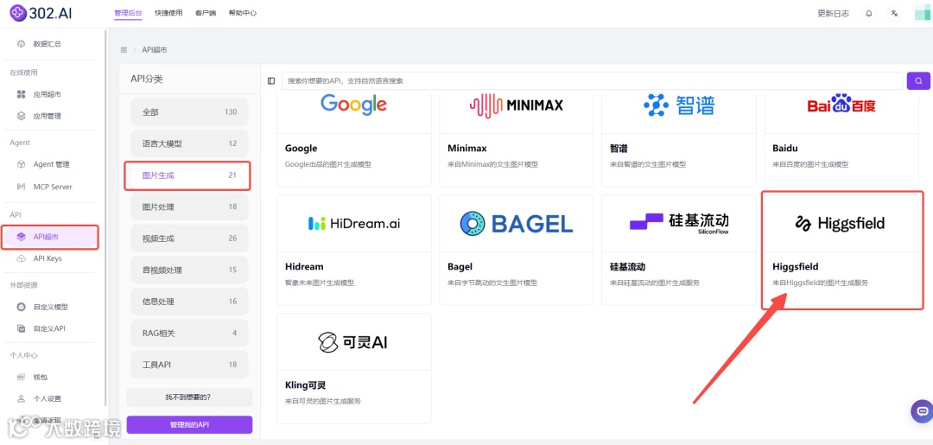Click the Higgsfield logo image
Screen dimensions: 933x445
pos(840,224)
